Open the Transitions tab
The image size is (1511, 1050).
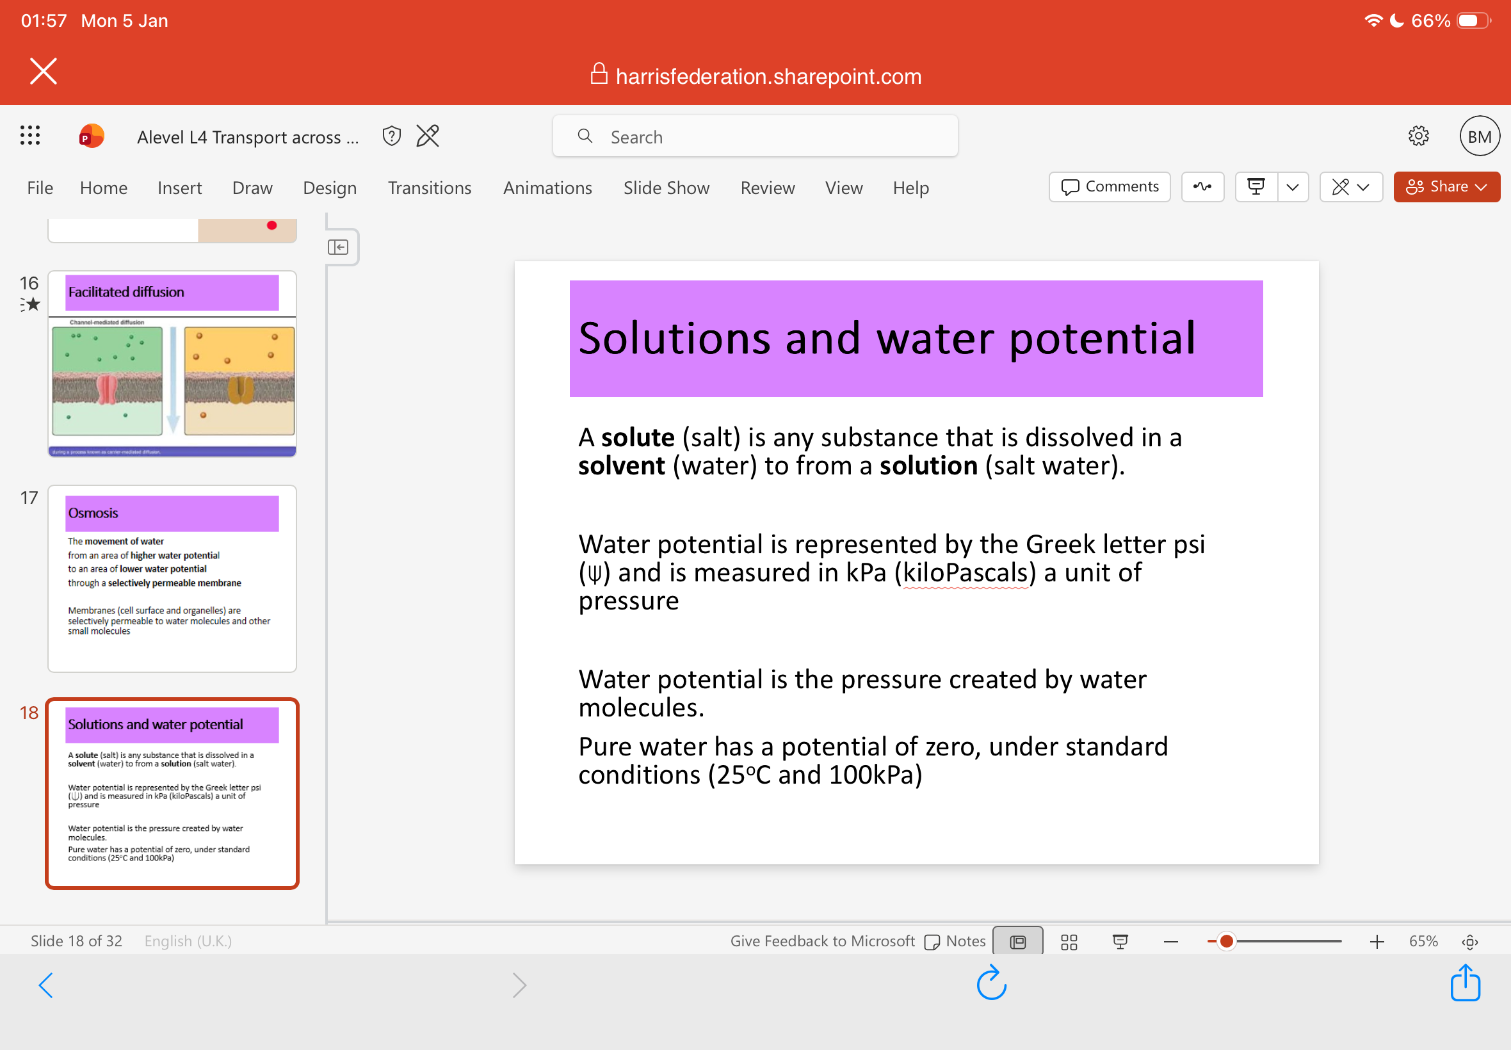(x=430, y=188)
